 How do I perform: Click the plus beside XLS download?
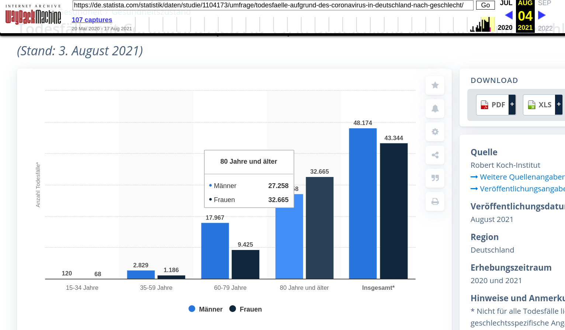[x=559, y=105]
